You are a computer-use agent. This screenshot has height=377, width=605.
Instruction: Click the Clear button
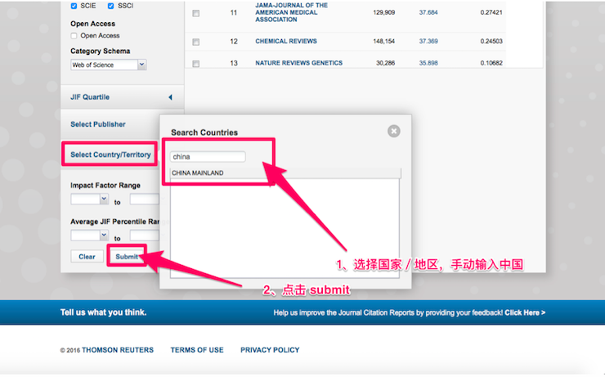coord(87,256)
